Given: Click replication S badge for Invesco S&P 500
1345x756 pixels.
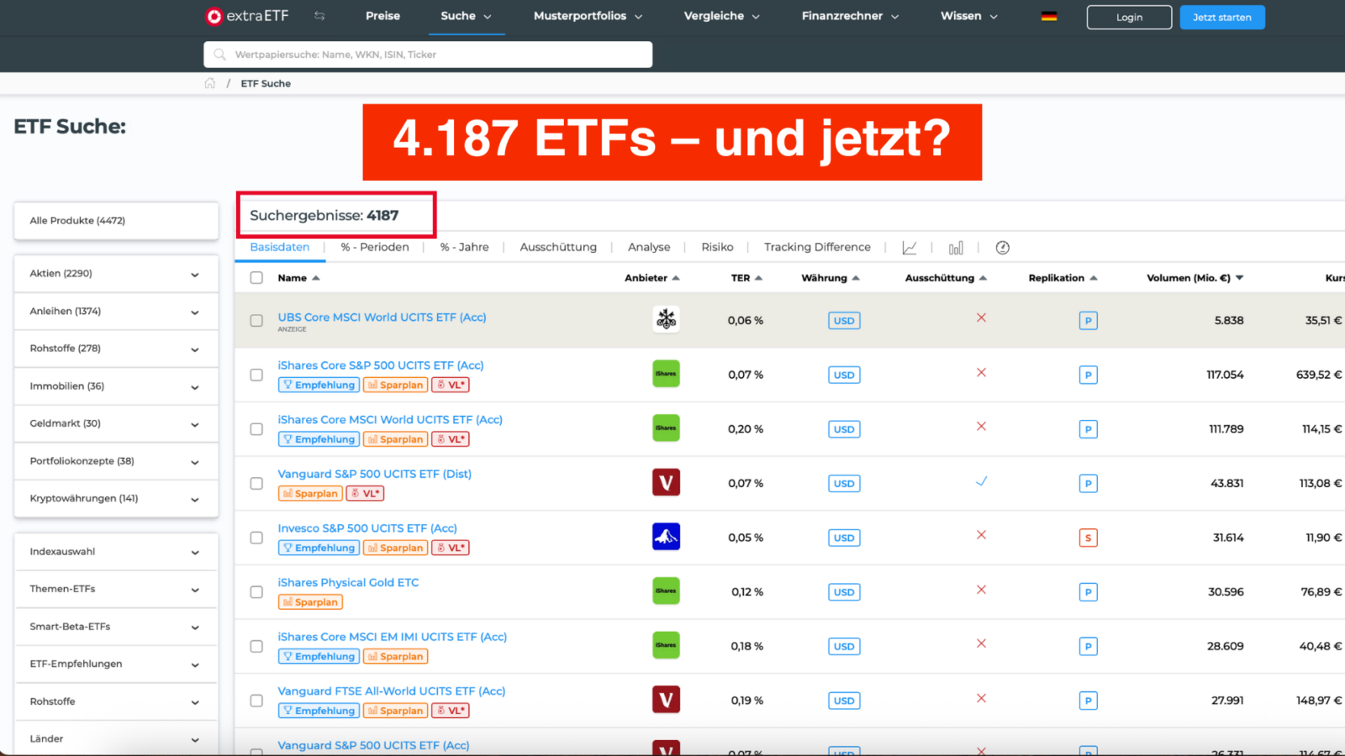Looking at the screenshot, I should tap(1088, 538).
